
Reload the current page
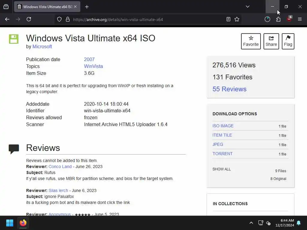pos(29,19)
